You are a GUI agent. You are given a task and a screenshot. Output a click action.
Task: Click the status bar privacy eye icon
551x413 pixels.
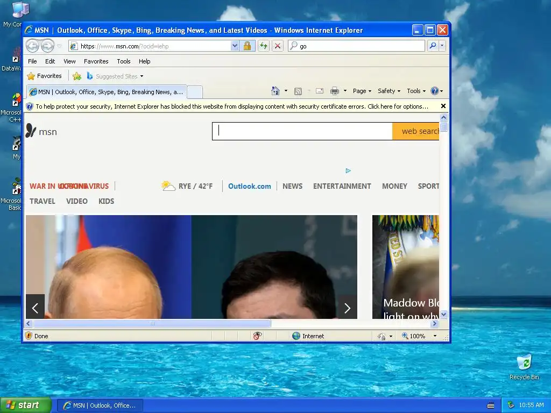click(258, 336)
